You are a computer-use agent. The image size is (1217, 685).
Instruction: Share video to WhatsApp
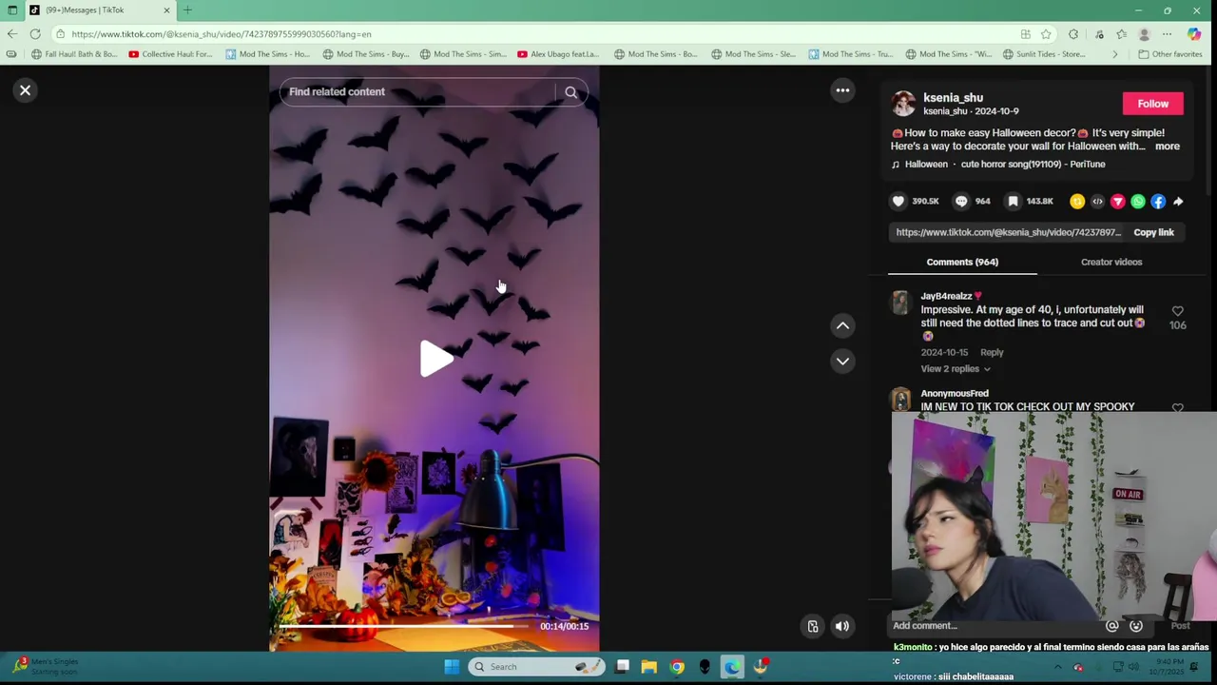(x=1138, y=202)
